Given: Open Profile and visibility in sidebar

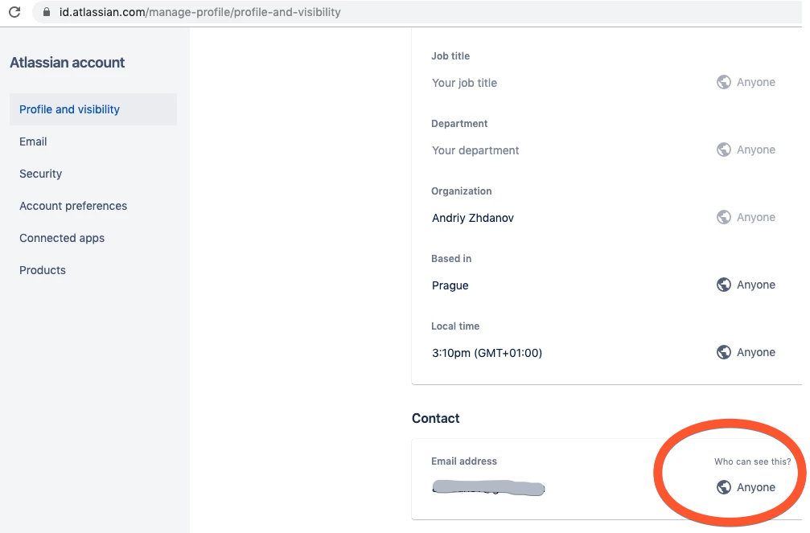Looking at the screenshot, I should click(x=69, y=109).
